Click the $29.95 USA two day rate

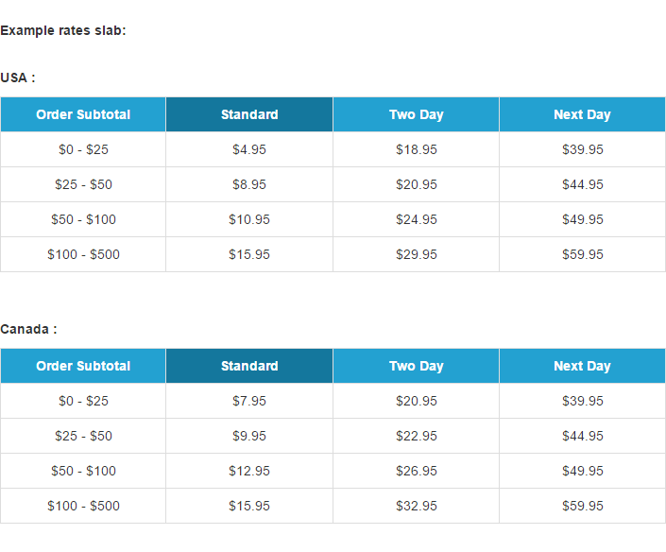417,254
